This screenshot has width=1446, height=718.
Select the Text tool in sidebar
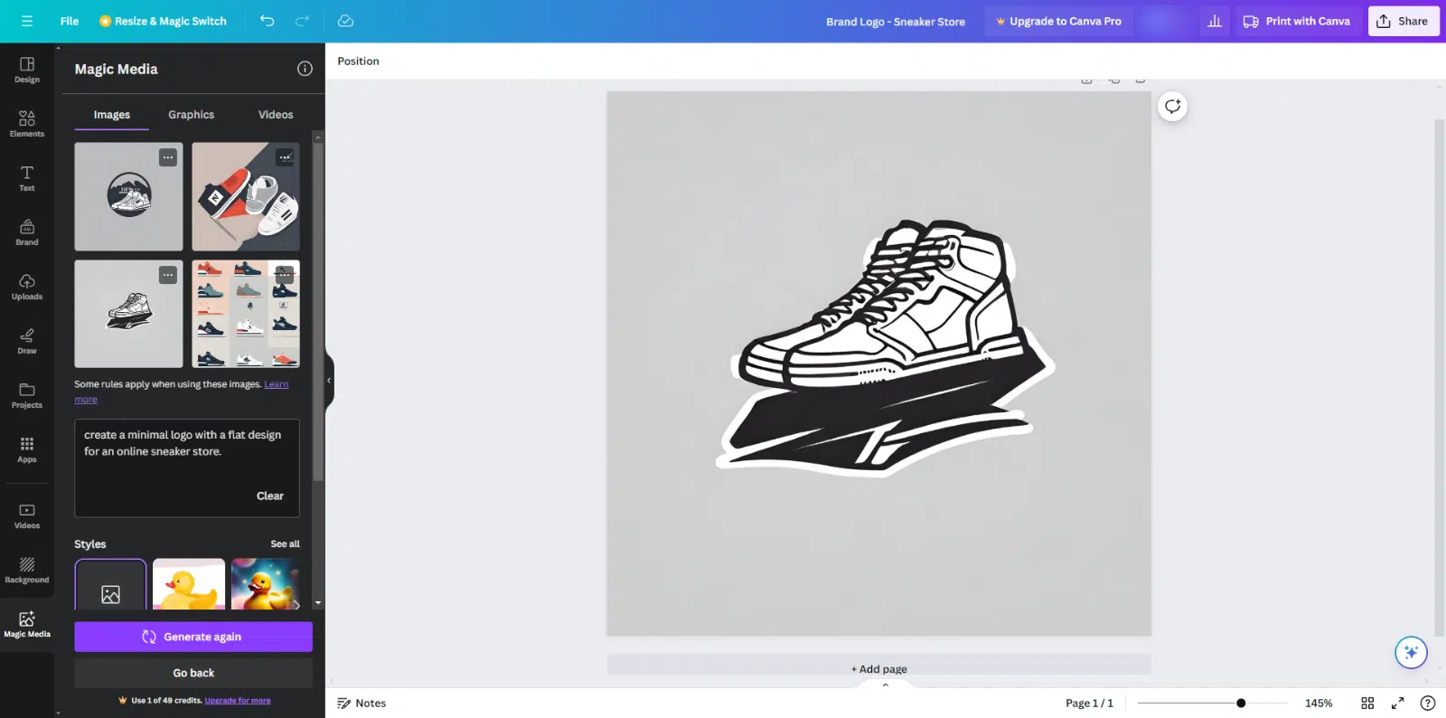tap(27, 178)
